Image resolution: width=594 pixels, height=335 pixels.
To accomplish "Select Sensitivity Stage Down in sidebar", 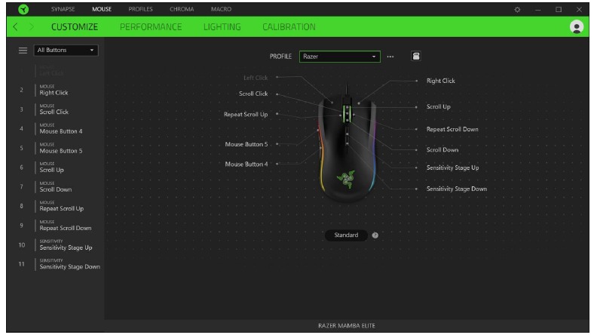I will (x=69, y=264).
